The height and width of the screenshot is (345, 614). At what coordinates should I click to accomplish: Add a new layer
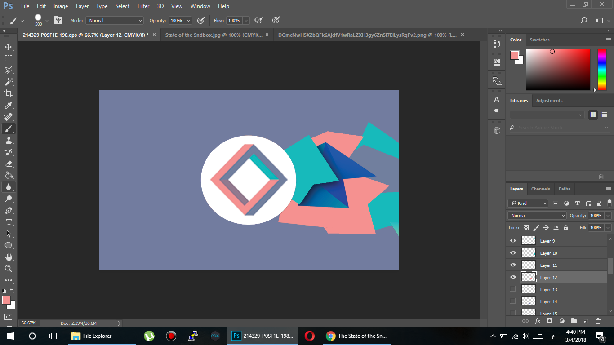pyautogui.click(x=586, y=321)
